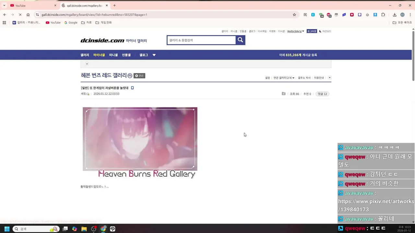Open Task View on the taskbar
415x233 pixels.
click(x=65, y=229)
